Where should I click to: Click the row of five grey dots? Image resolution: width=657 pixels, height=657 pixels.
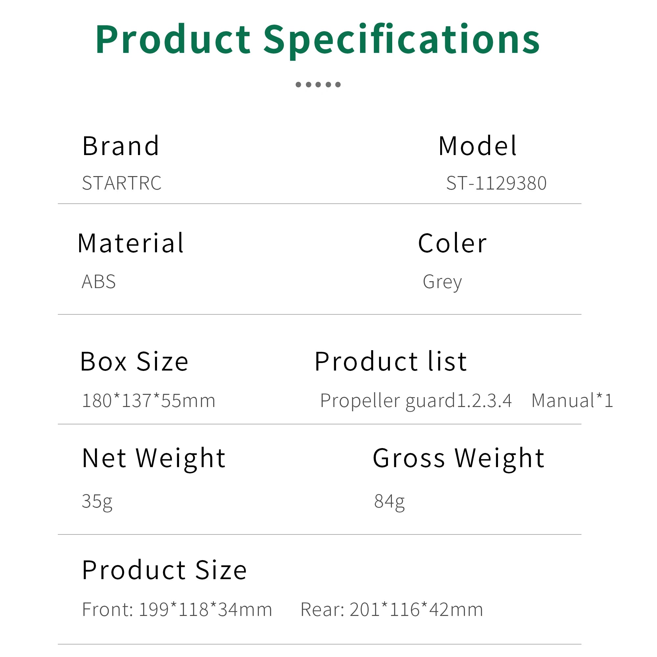[x=318, y=84]
